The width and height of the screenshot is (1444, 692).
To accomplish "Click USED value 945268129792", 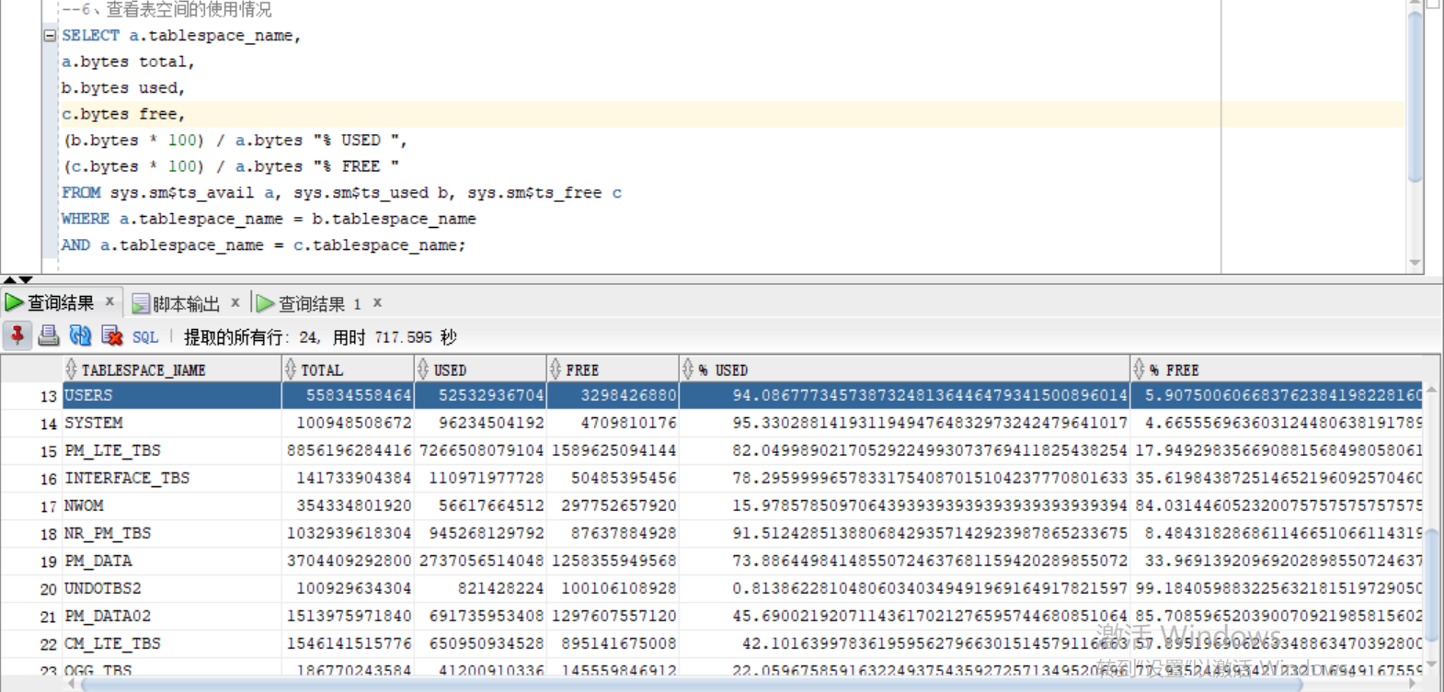I will [480, 533].
